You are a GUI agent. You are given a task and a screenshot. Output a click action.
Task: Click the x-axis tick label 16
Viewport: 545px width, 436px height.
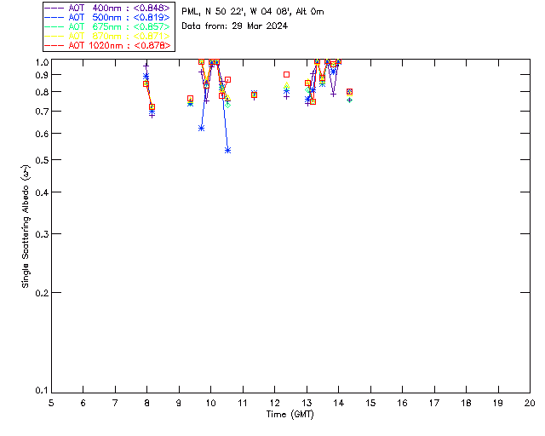coord(403,403)
